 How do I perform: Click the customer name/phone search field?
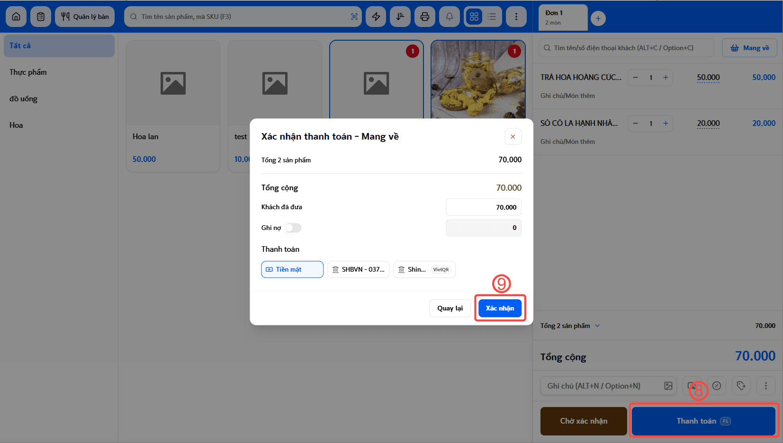(x=626, y=48)
